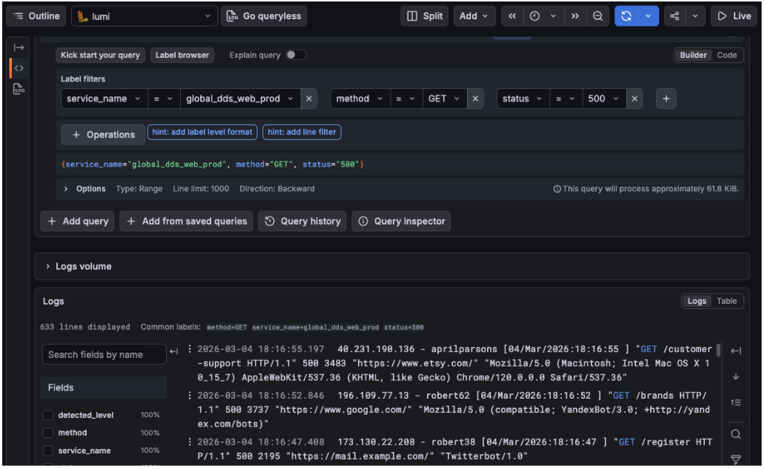Check the method field checkbox
Screen dimensions: 765x469
[x=48, y=433]
